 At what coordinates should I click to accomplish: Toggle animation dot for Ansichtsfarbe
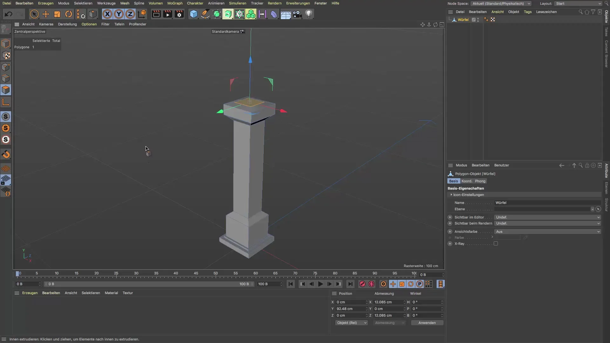pyautogui.click(x=450, y=232)
